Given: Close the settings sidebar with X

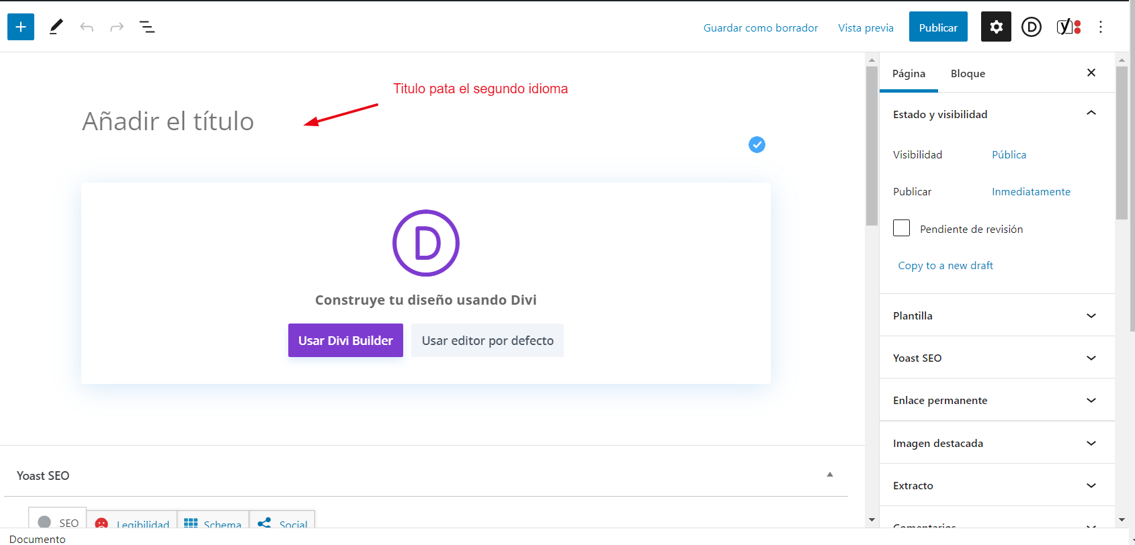Looking at the screenshot, I should pos(1091,72).
